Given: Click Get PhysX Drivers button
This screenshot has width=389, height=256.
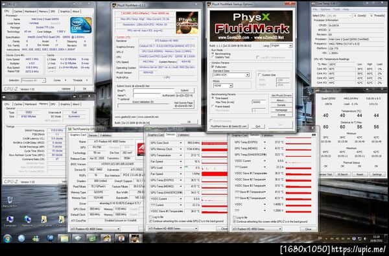Looking at the screenshot, I should point(281,95).
